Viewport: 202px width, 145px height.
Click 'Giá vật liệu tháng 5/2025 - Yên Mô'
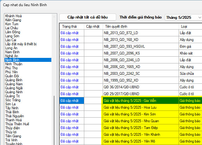(x=141, y=141)
